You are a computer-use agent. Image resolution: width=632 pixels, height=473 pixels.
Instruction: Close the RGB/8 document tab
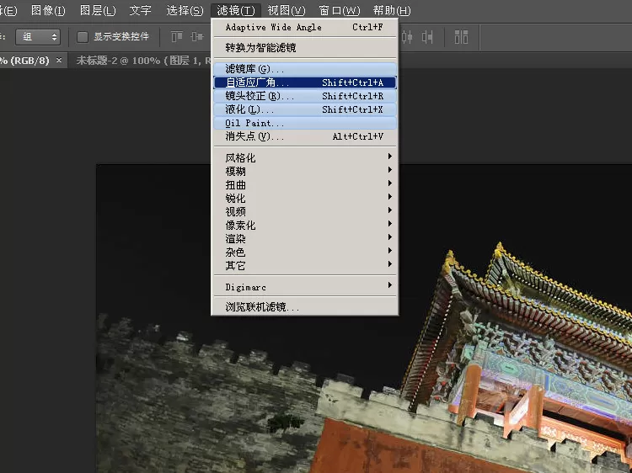[x=59, y=60]
